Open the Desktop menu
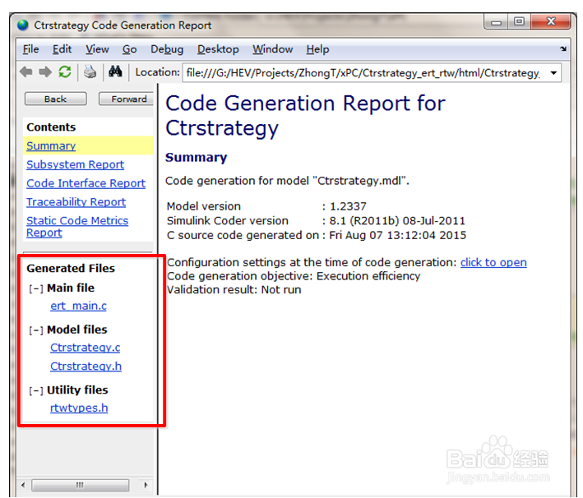Screen dimensions: 583x498 218,49
